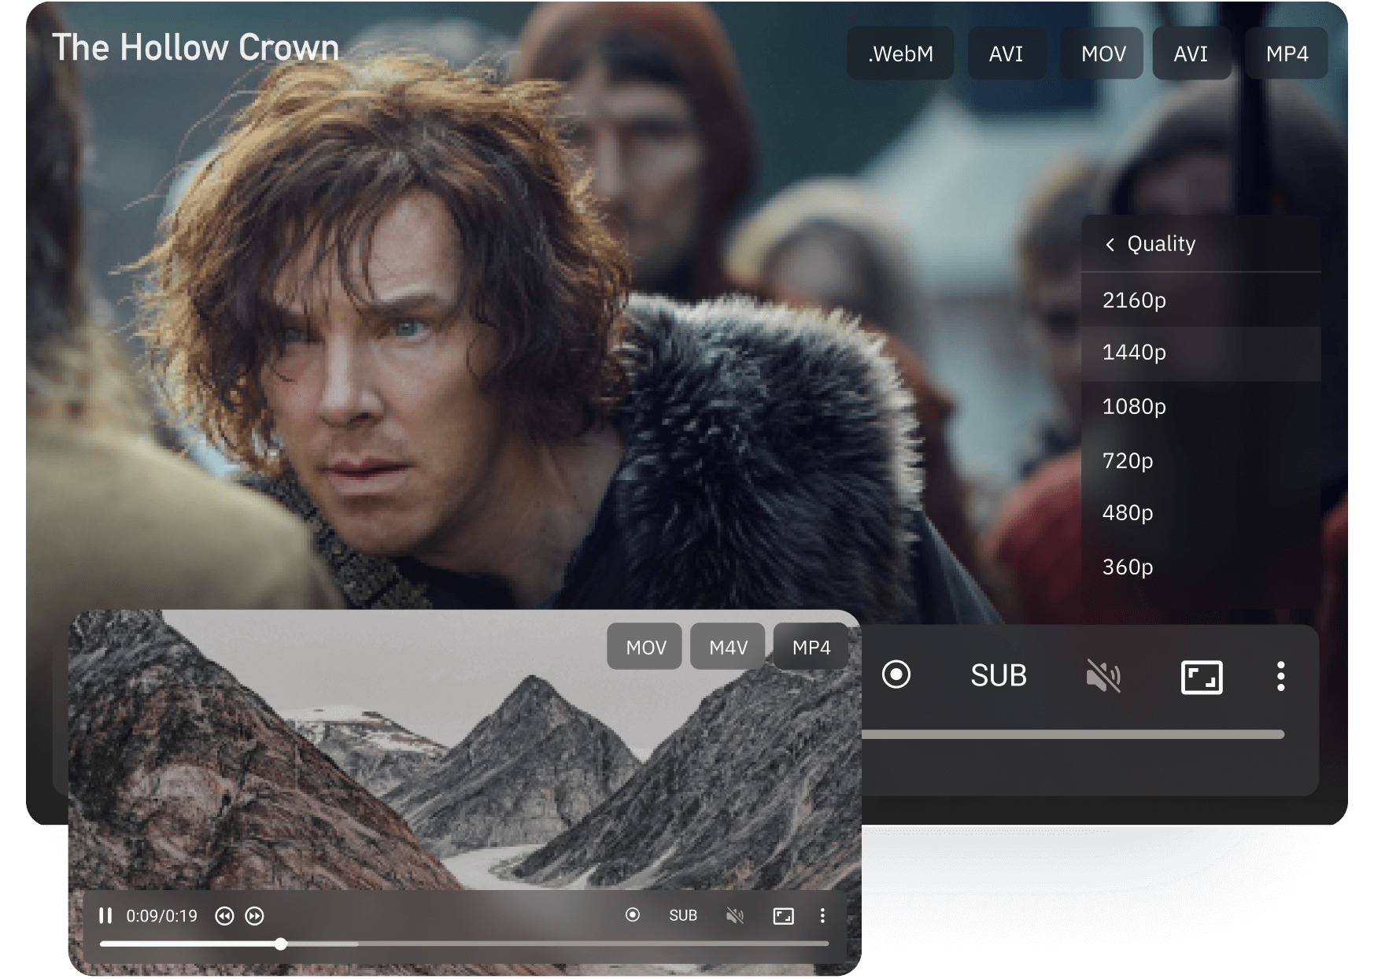
Task: Click the 0:09/0:19 time display
Action: point(162,916)
